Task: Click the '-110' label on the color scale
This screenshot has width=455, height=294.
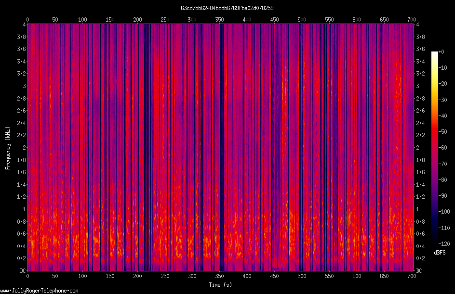Action: [x=444, y=228]
